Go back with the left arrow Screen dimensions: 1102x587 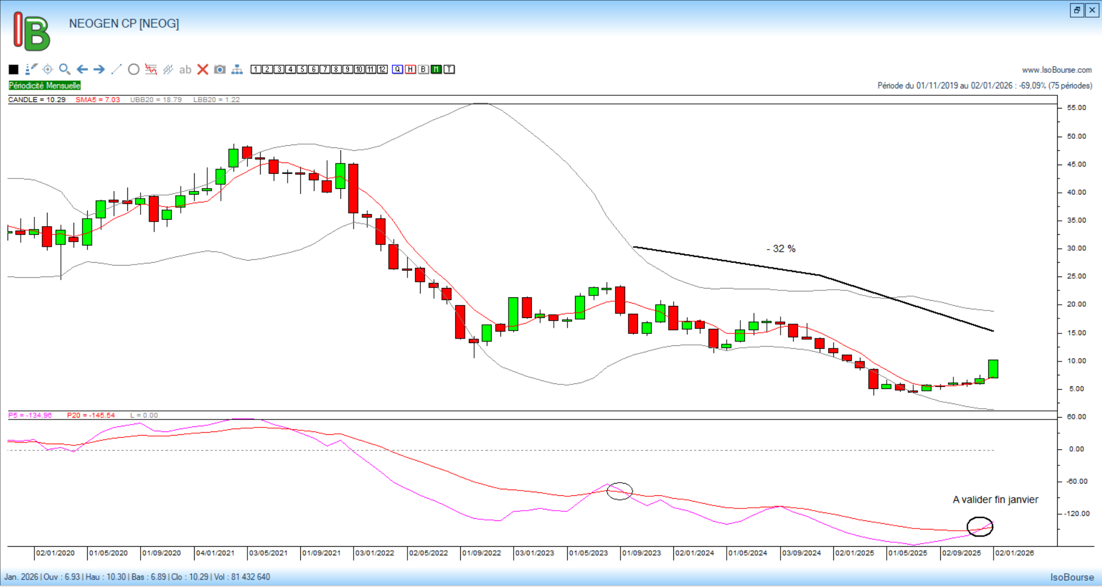point(82,69)
